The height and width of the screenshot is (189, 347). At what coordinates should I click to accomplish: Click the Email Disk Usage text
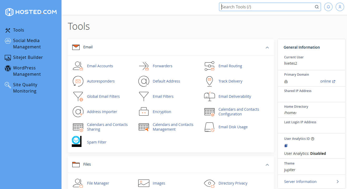233,127
